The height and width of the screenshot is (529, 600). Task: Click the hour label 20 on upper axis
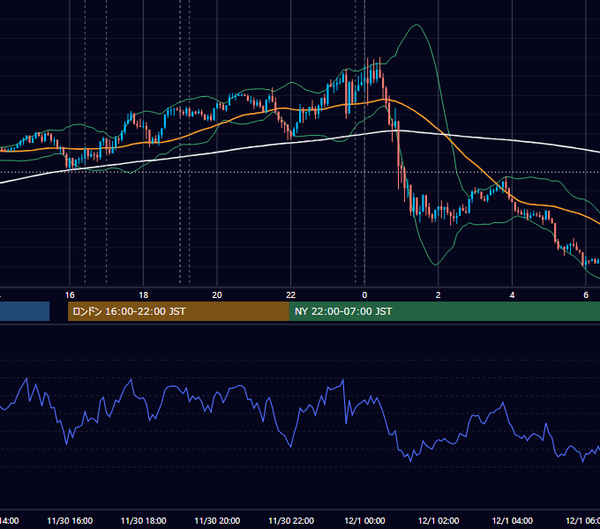tap(217, 295)
